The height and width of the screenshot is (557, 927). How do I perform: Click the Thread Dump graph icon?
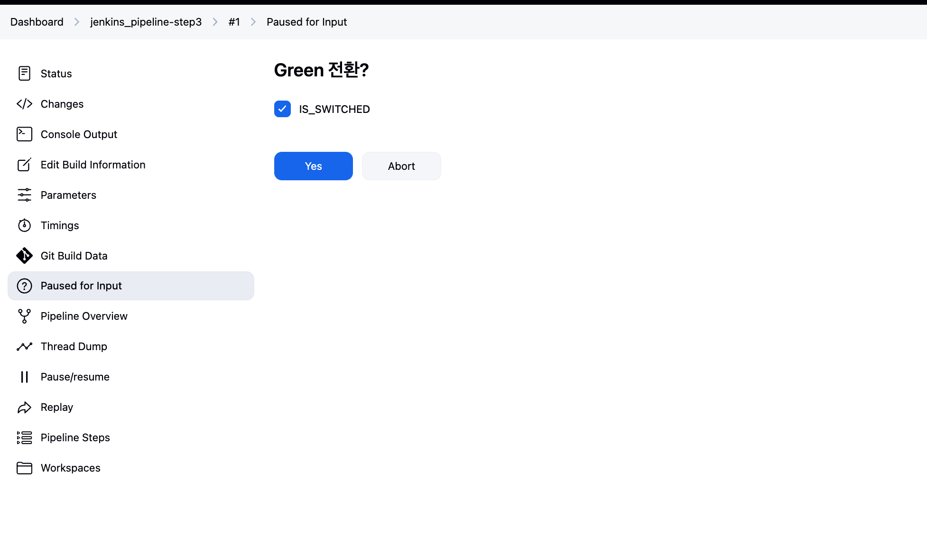(x=24, y=346)
